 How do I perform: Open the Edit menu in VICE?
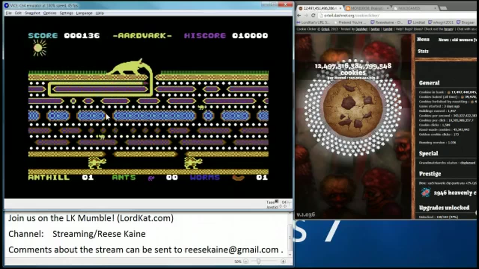tap(18, 13)
